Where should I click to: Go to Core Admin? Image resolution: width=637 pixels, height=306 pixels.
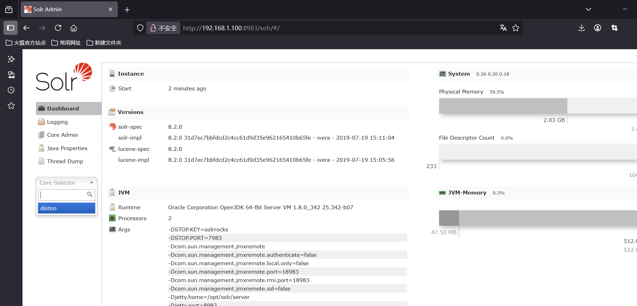point(69,135)
